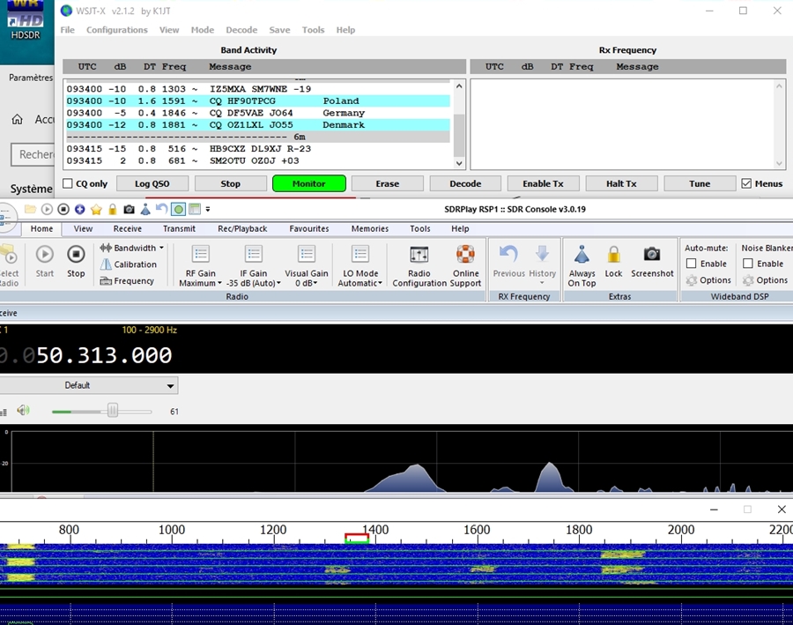Open the RX Frequency History dropdown
Screen dimensions: 793x625
(542, 264)
